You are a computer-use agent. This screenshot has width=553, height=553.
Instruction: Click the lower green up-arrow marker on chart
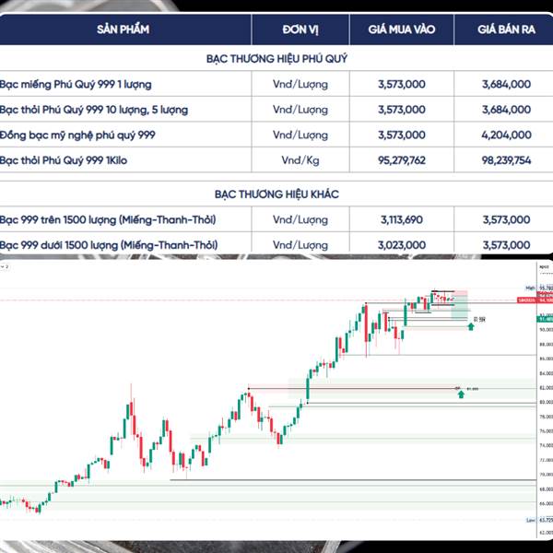click(461, 394)
